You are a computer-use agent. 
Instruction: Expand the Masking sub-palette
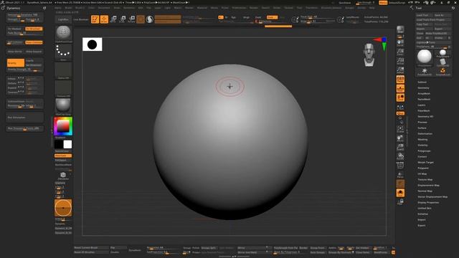click(422, 140)
